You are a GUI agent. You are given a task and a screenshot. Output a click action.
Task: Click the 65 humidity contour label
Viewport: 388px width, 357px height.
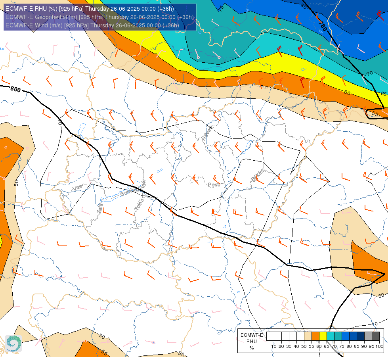(384, 94)
